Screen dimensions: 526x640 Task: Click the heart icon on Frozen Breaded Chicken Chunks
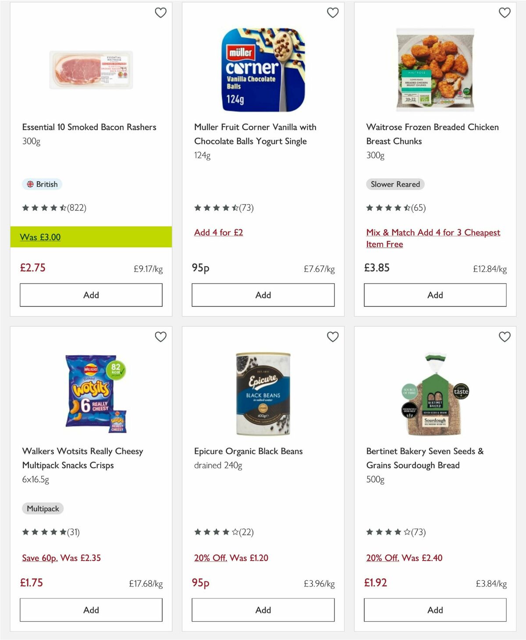(x=505, y=13)
